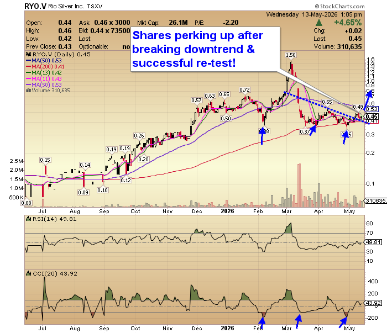The image size is (387, 333).
Task: Click the 0.15 price label above July
Action: pos(45,160)
